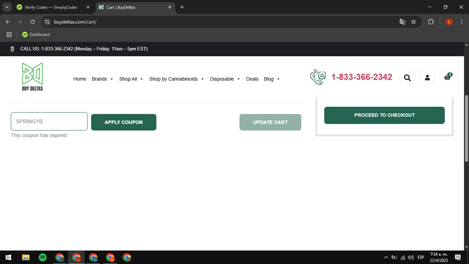Viewport: 469px width, 264px height.
Task: Switch to the Verify Codes — SimplyCodes tab
Action: click(x=51, y=7)
